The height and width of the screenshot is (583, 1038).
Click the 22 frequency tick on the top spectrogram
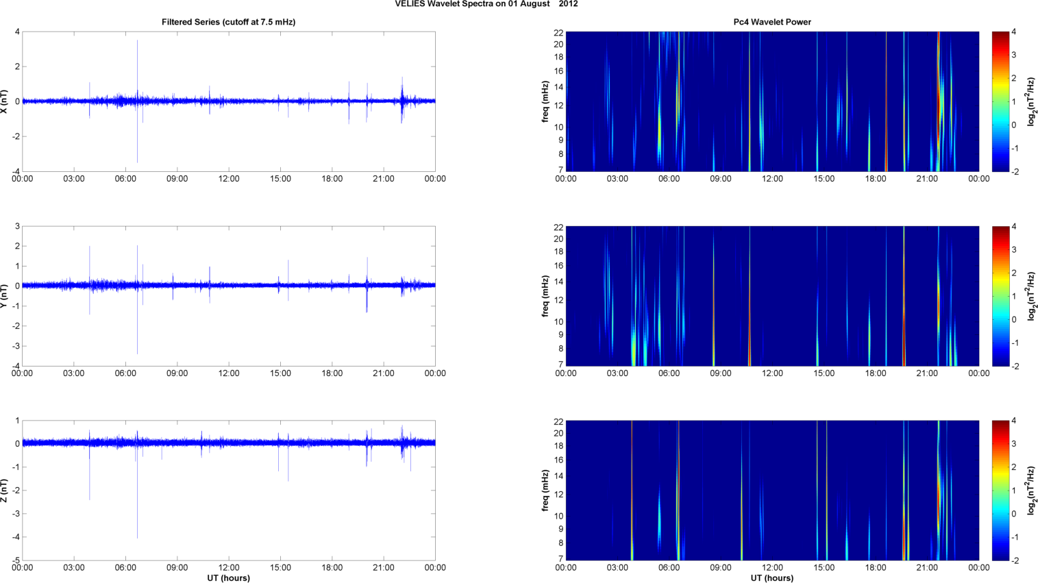[558, 32]
